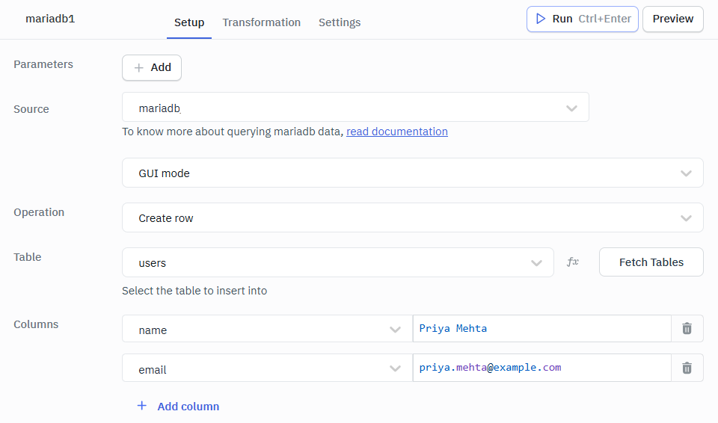This screenshot has width=718, height=423.
Task: Switch to the Settings tab
Action: [340, 22]
